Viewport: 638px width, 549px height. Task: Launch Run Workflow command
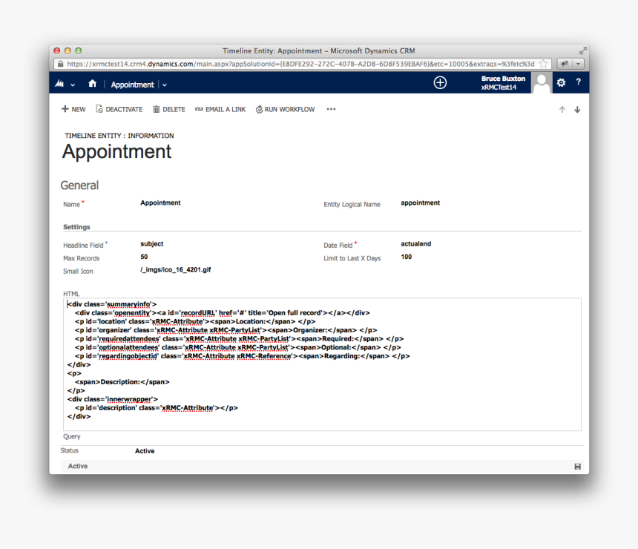click(285, 109)
